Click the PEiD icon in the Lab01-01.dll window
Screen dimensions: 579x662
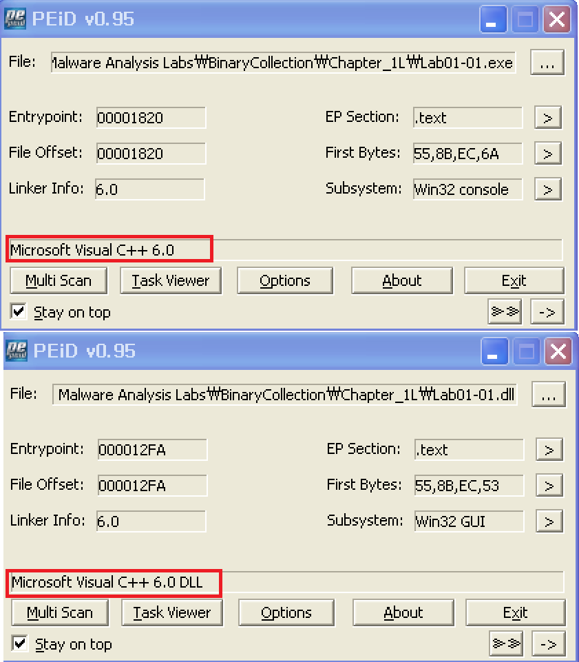pos(17,351)
